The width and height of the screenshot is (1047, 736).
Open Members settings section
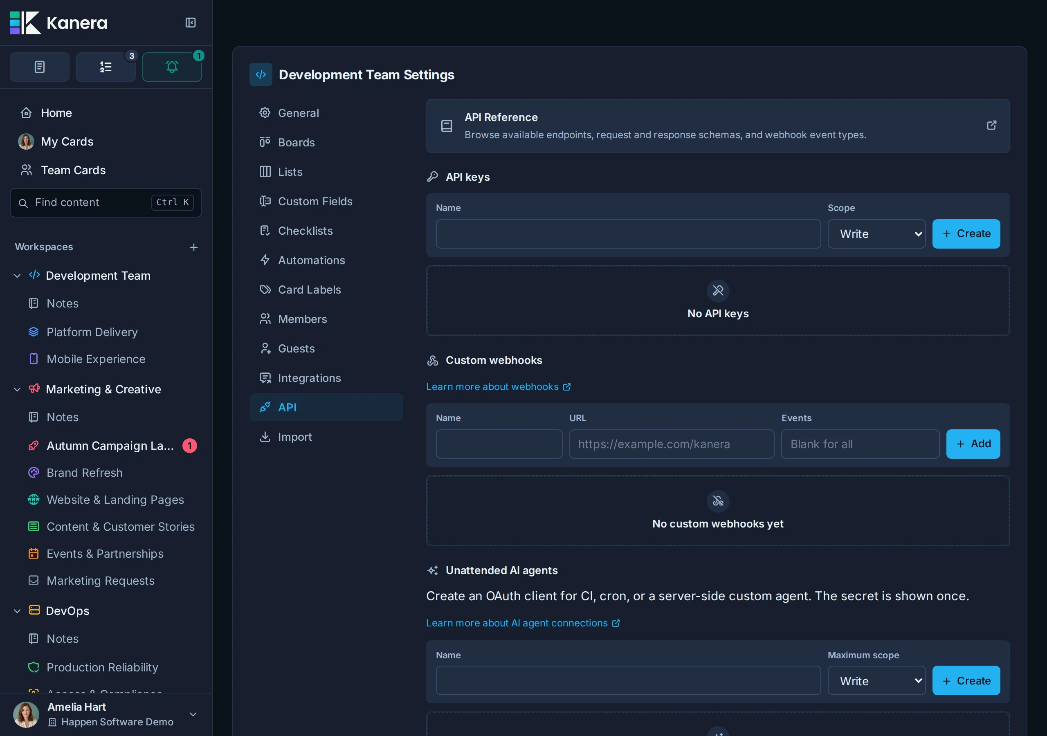click(326, 319)
